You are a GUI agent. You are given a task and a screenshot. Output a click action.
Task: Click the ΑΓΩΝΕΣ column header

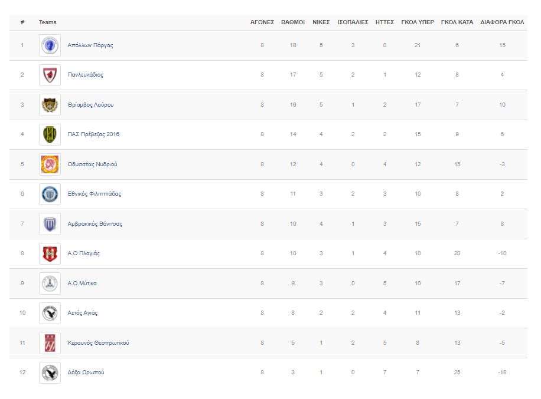pyautogui.click(x=262, y=22)
